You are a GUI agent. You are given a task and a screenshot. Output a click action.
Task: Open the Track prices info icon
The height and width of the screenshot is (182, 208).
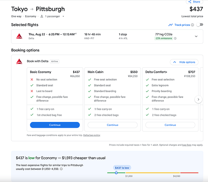click(192, 25)
